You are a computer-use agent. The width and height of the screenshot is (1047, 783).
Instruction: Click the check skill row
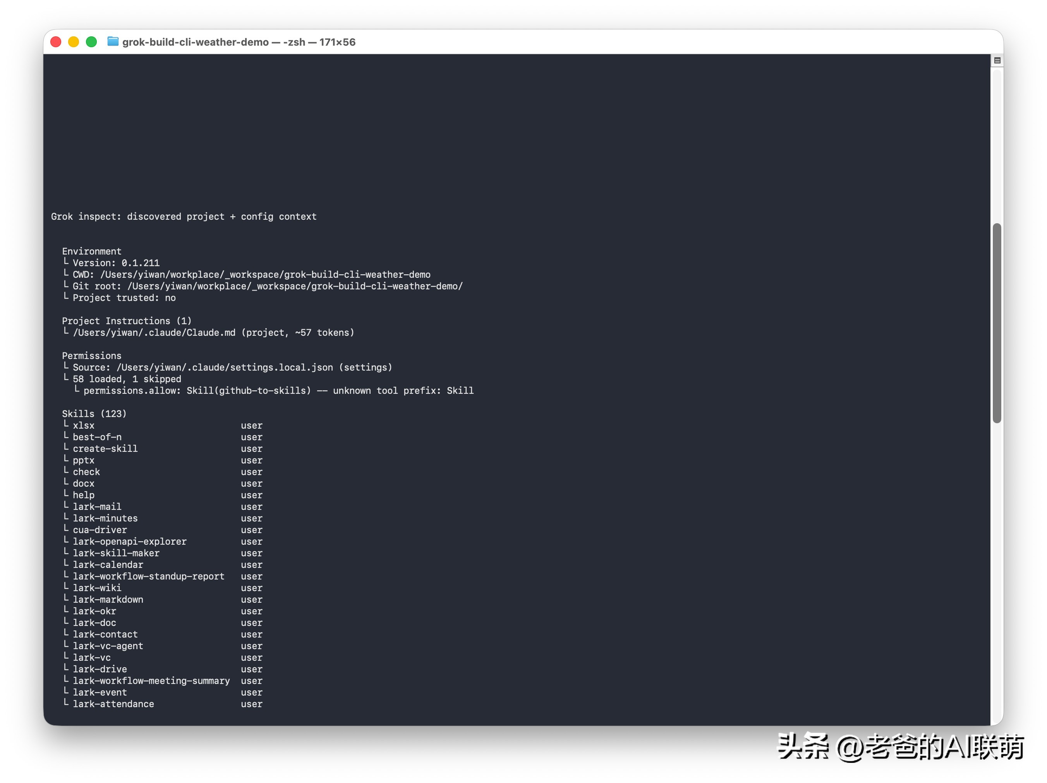163,472
